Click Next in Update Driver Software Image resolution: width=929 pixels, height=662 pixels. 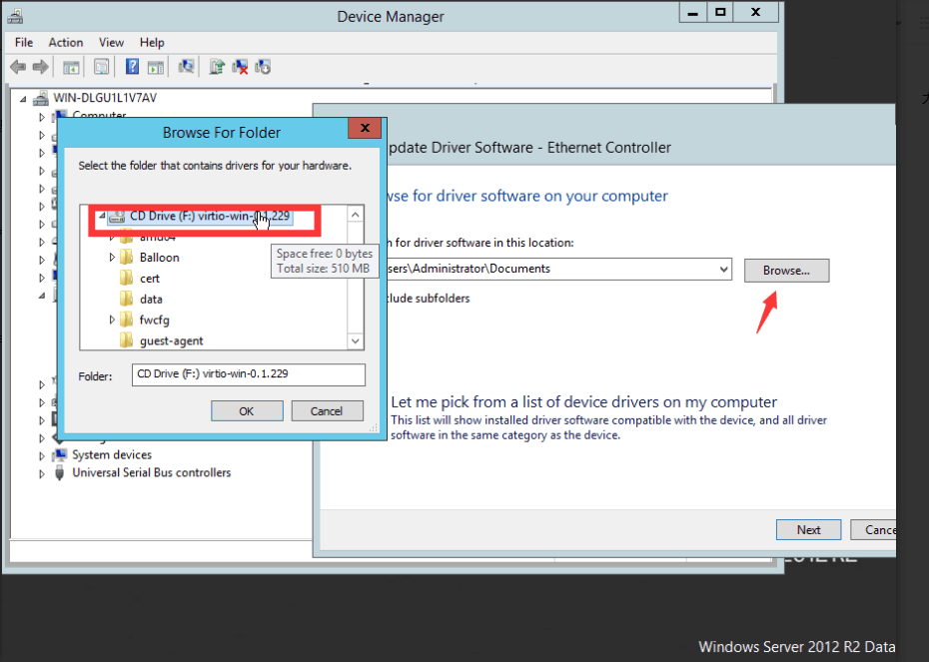(x=808, y=530)
